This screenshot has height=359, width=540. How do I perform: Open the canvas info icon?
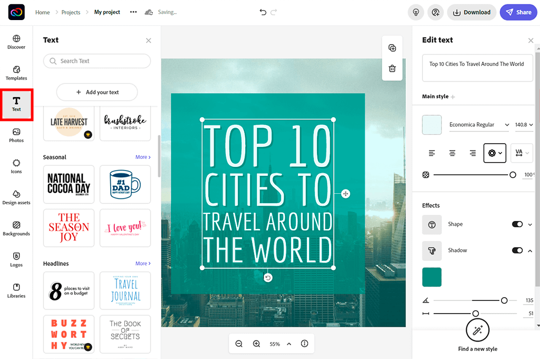[304, 344]
